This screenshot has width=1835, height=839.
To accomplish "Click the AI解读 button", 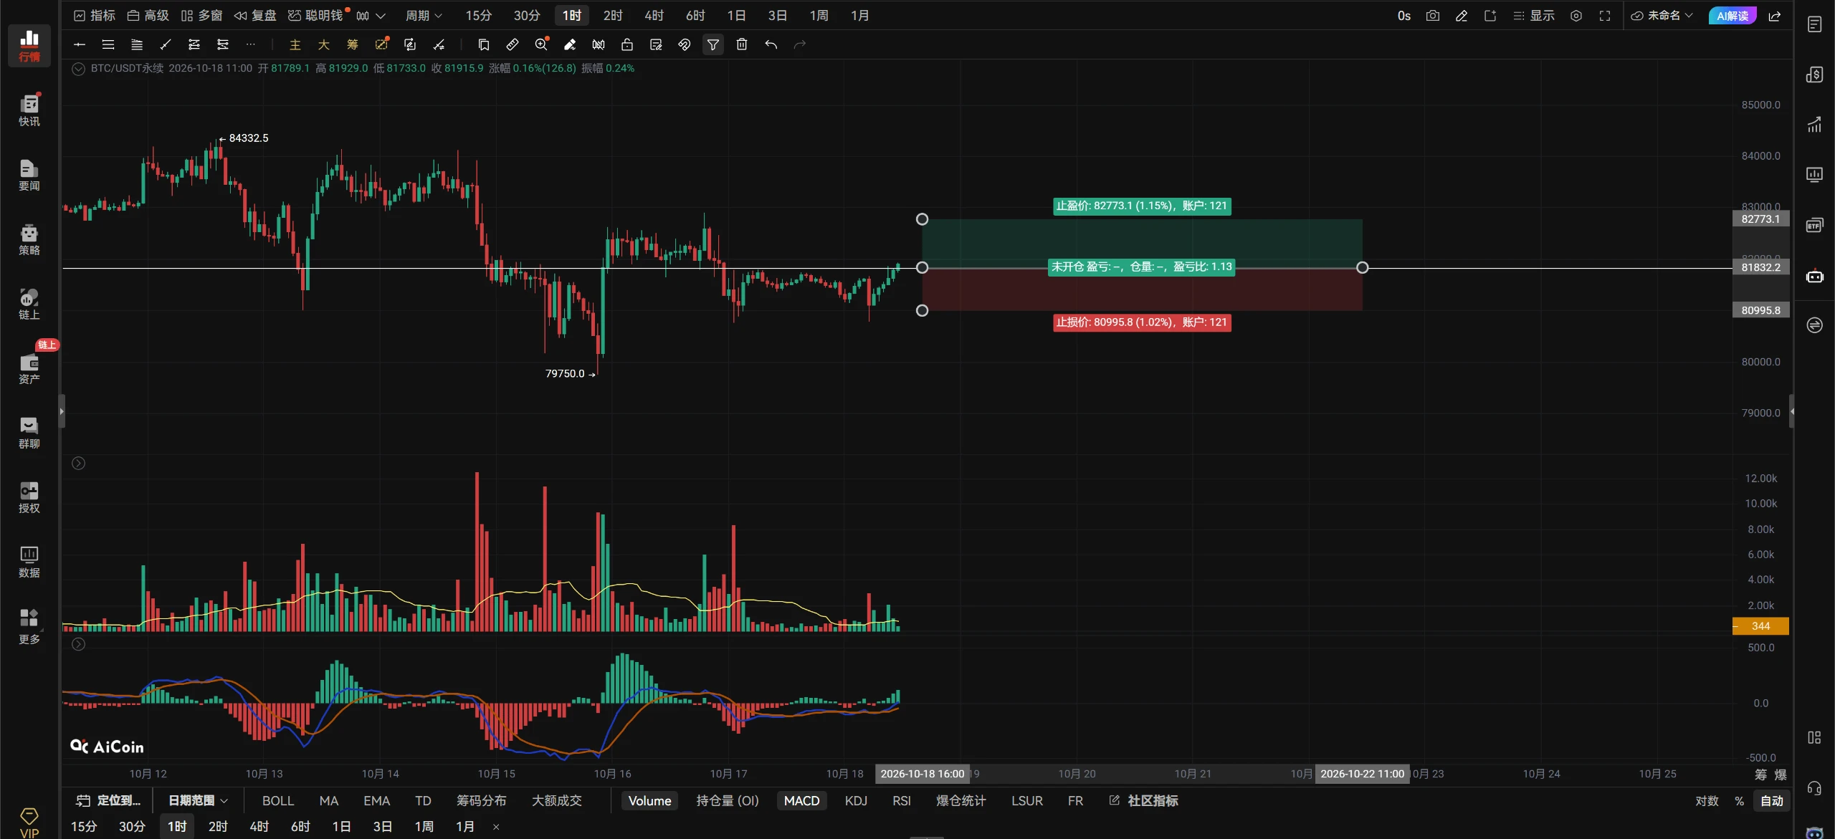I will (1732, 16).
